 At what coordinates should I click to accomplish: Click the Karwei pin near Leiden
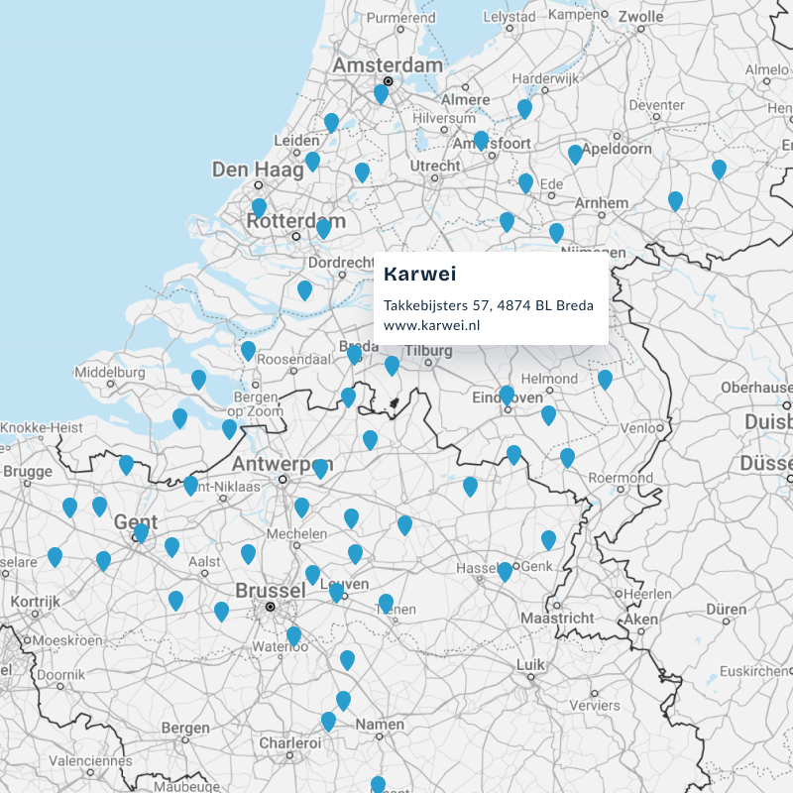pos(313,159)
